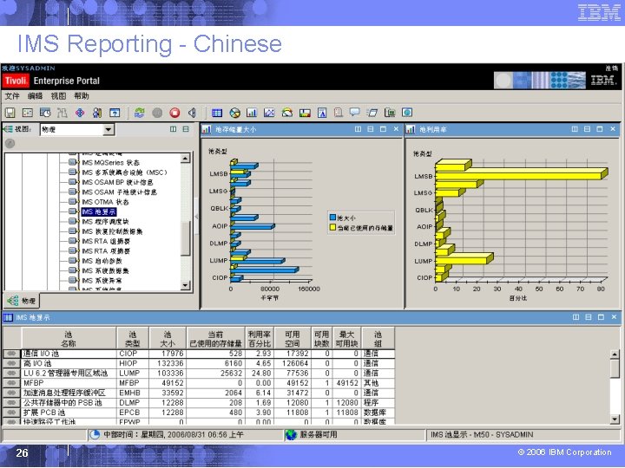The image size is (625, 468).
Task: Split the IMS 池显示 table pane horizontally
Action: tap(589, 317)
